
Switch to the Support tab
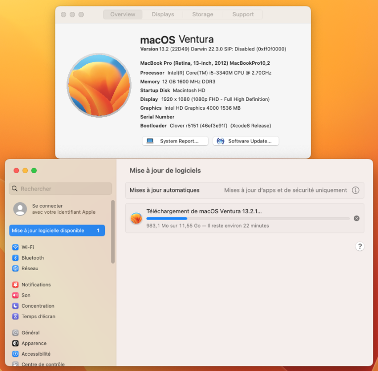(x=243, y=14)
